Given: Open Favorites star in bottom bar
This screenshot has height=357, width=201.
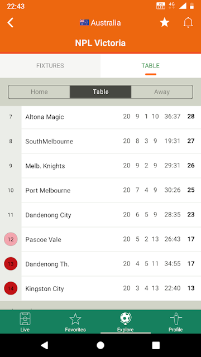Looking at the screenshot, I should pos(75,319).
